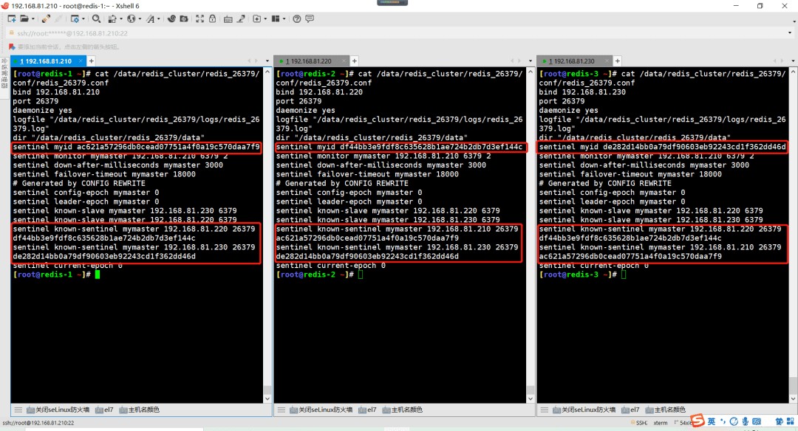Expand the layout arrangement dropdown in toolbar
The width and height of the screenshot is (798, 431).
tap(282, 18)
